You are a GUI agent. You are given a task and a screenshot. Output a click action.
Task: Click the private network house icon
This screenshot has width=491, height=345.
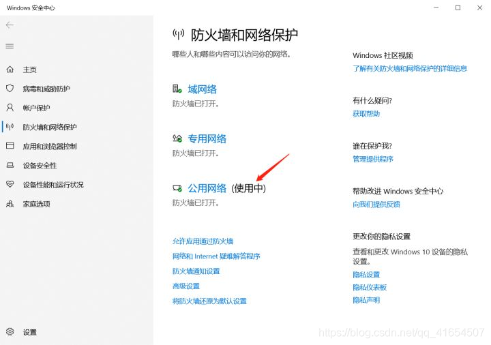point(177,138)
